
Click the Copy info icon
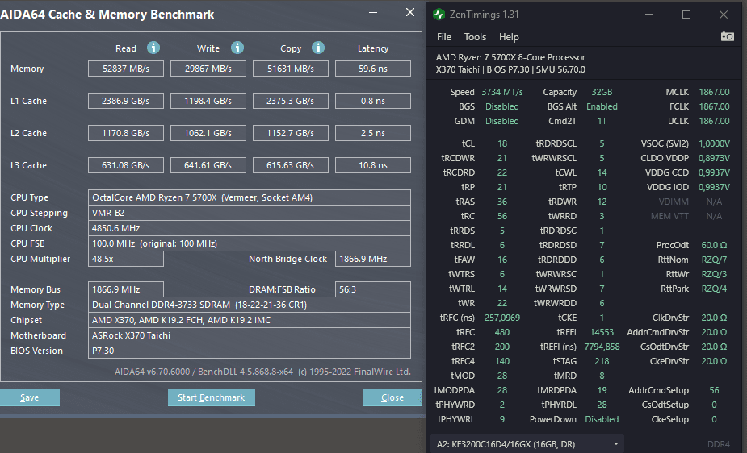[x=317, y=48]
